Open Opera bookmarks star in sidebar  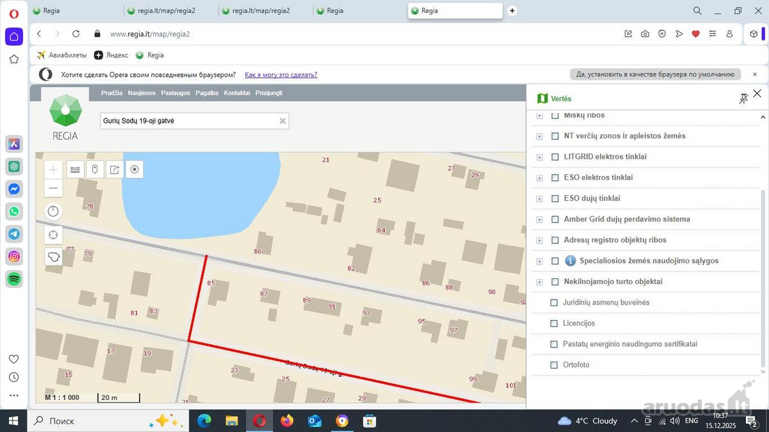pyautogui.click(x=14, y=60)
